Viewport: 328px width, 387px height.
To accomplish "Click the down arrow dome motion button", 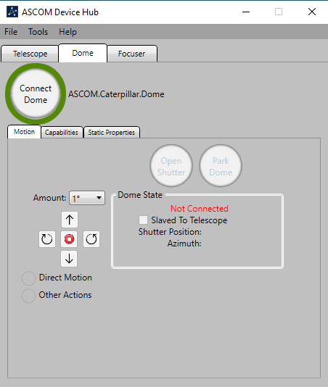I will [x=69, y=259].
